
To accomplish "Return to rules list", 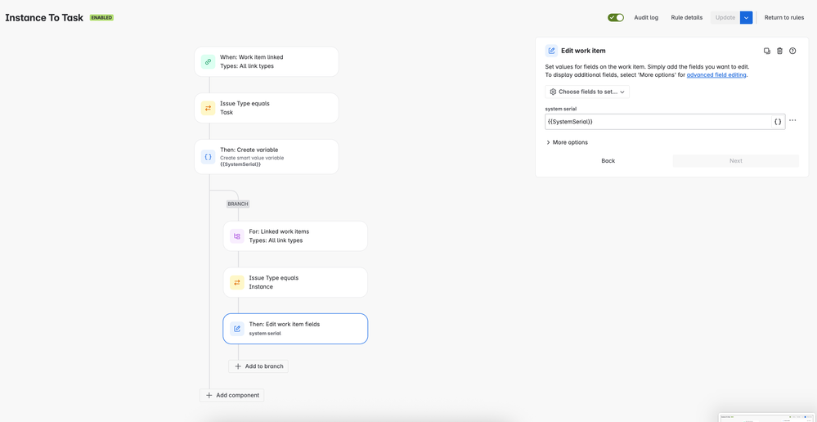I will tap(783, 18).
